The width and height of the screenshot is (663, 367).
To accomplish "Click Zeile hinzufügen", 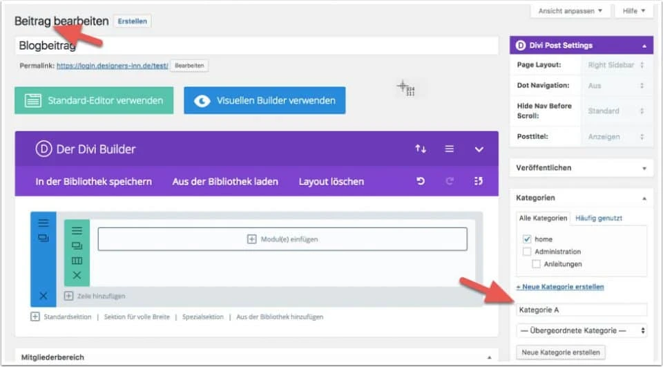I will pos(101,296).
